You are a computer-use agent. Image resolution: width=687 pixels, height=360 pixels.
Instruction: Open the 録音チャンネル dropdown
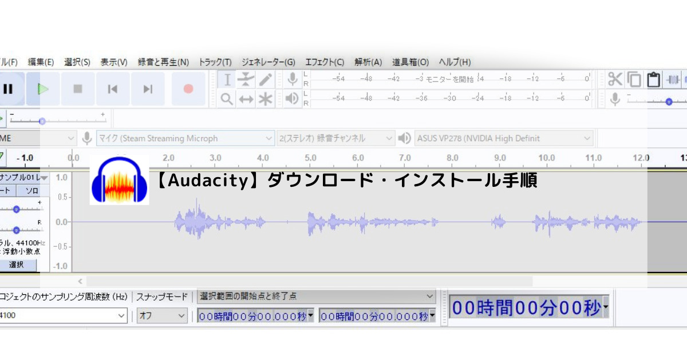336,138
